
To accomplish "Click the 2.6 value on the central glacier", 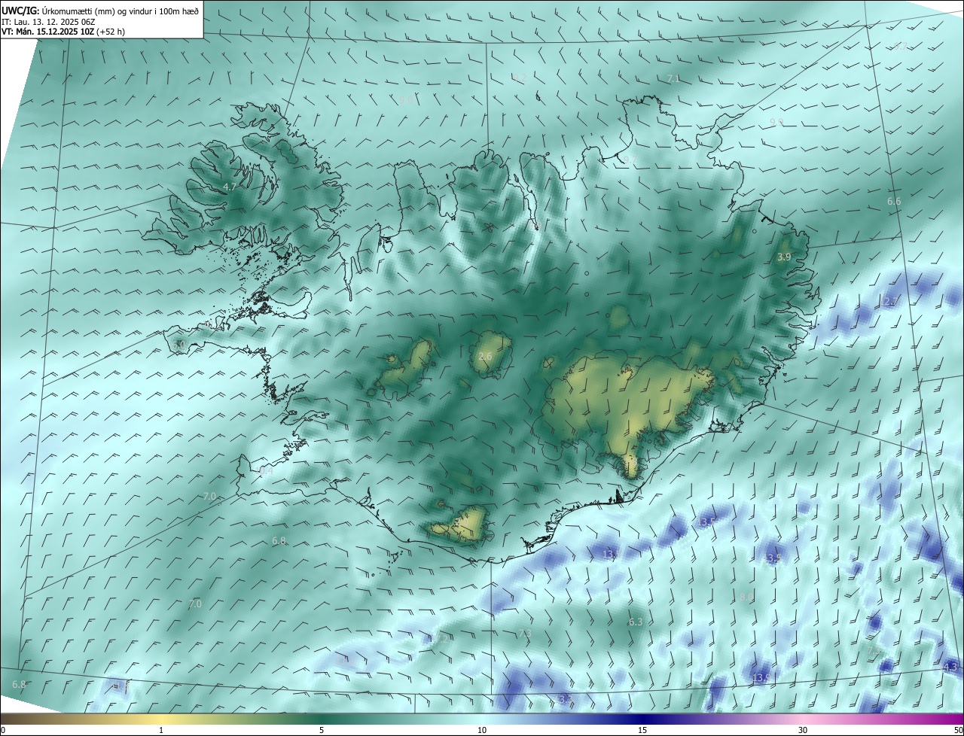I will pos(485,356).
